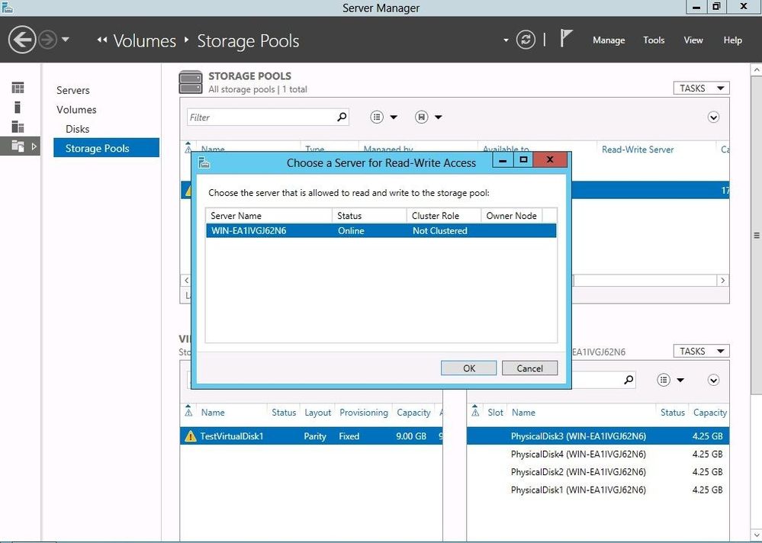Click main pane vertical scrollbar up arrow
Viewport: 762px width, 543px height.
(756, 70)
